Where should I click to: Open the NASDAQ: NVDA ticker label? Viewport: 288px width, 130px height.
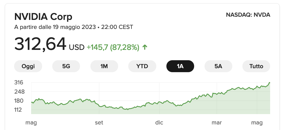[248, 15]
